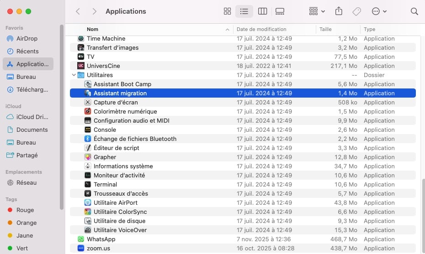Switch to icon grid view
The height and width of the screenshot is (254, 425).
(227, 11)
